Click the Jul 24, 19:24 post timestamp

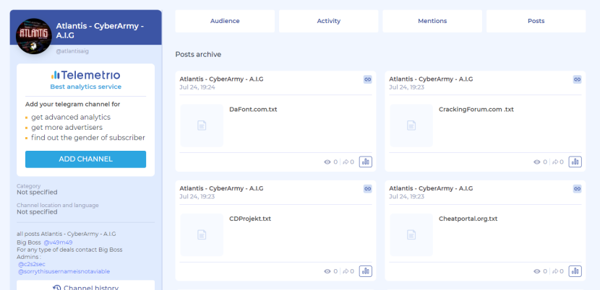coord(197,87)
